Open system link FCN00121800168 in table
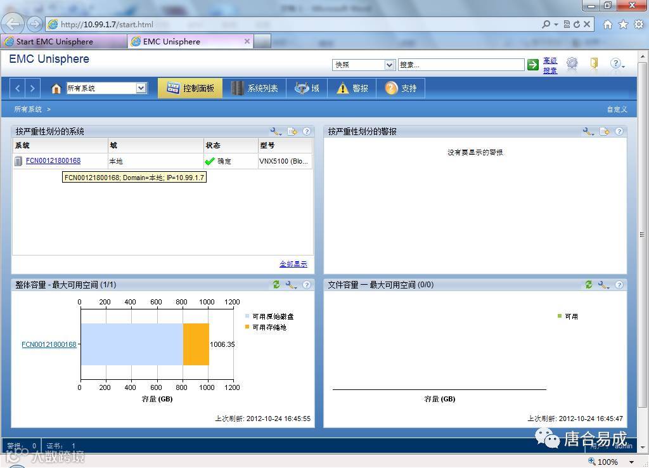The width and height of the screenshot is (649, 468). click(x=53, y=160)
